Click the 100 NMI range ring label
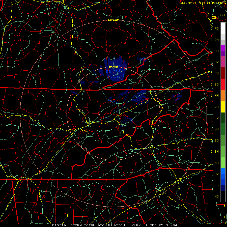The height and width of the screenshot is (227, 227). pos(113,20)
